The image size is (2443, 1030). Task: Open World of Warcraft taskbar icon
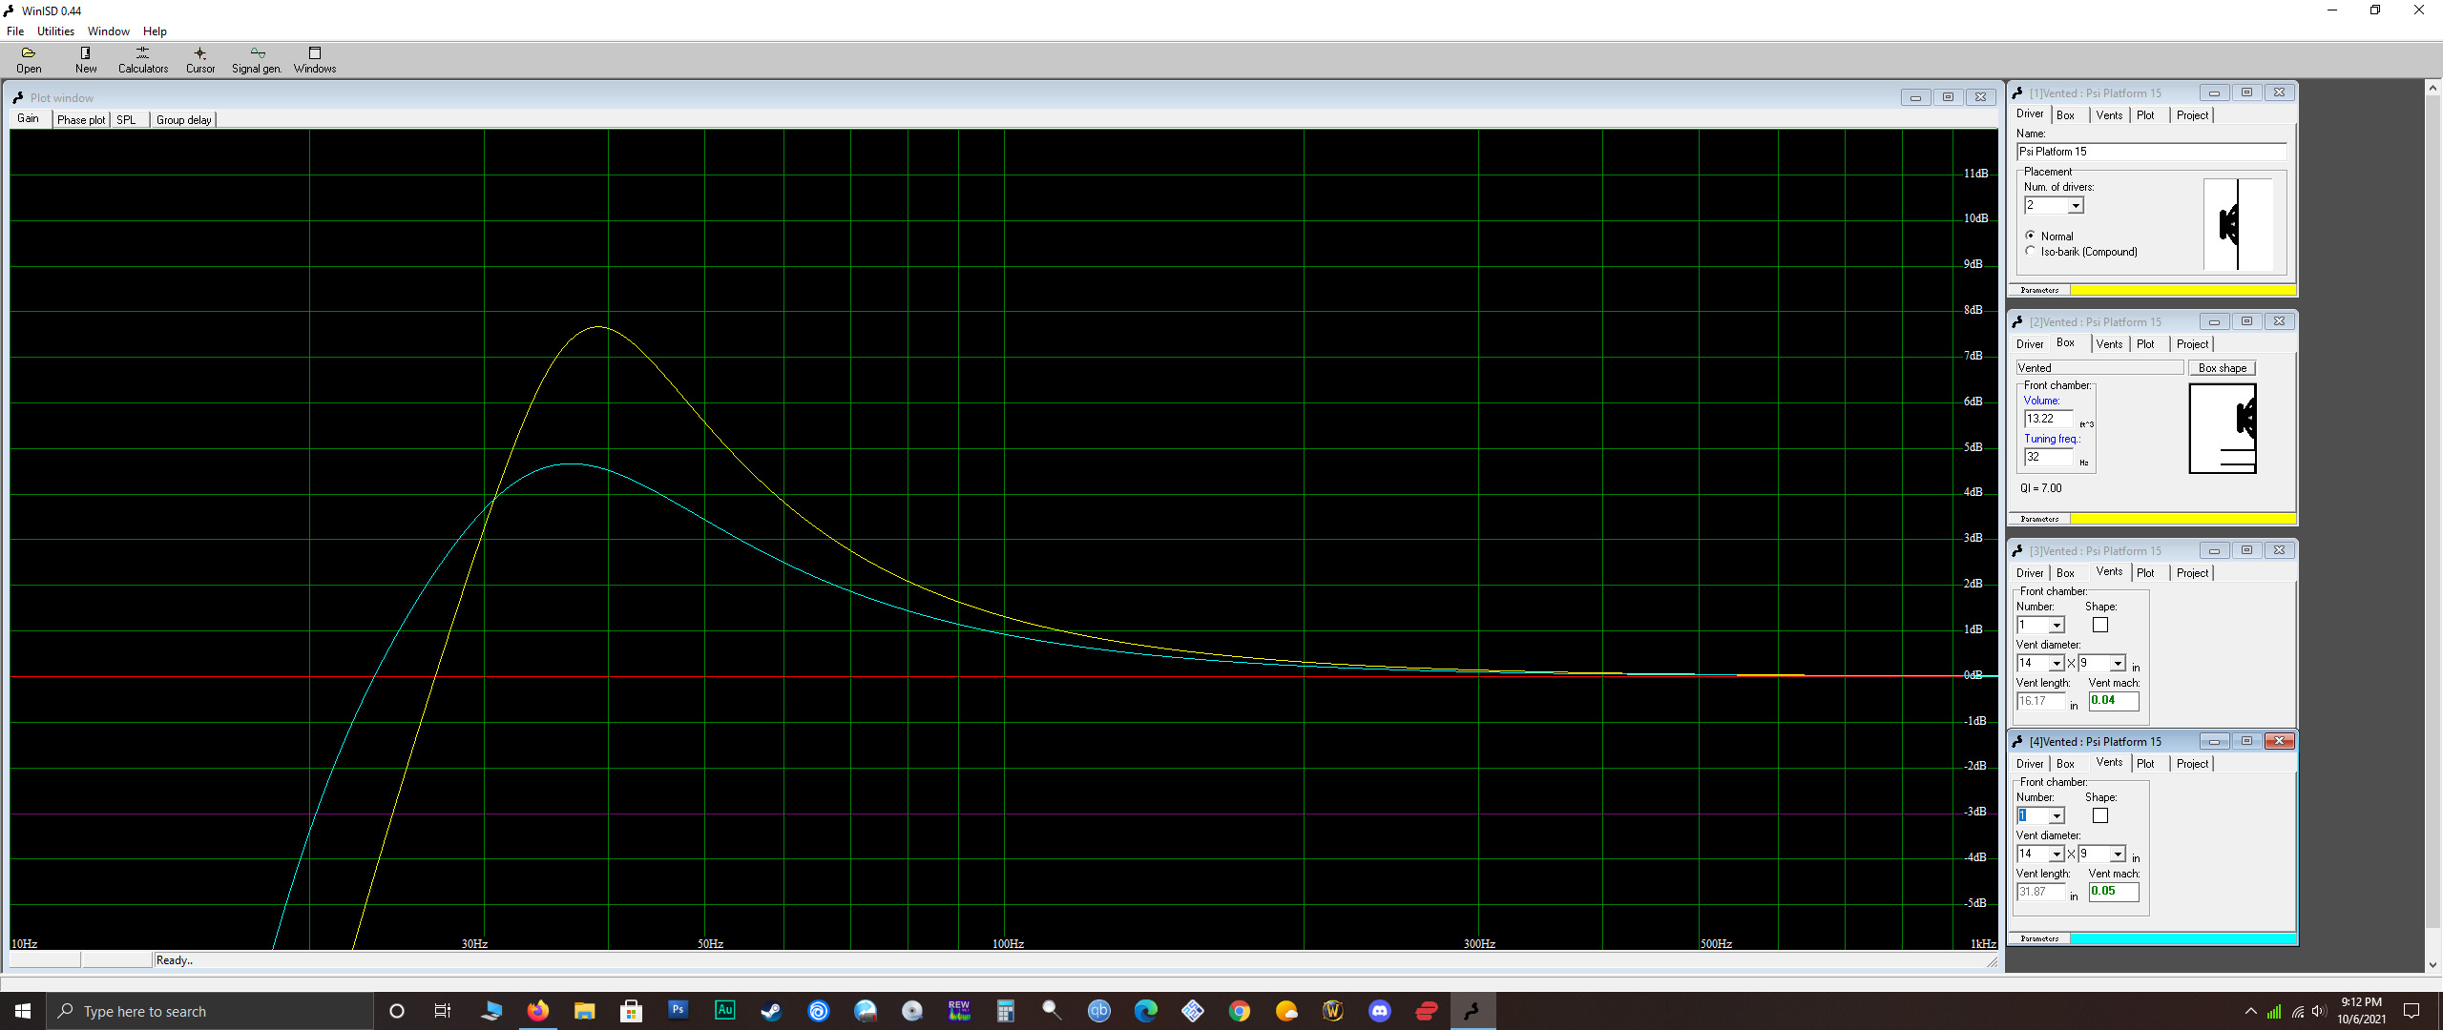(1333, 1011)
